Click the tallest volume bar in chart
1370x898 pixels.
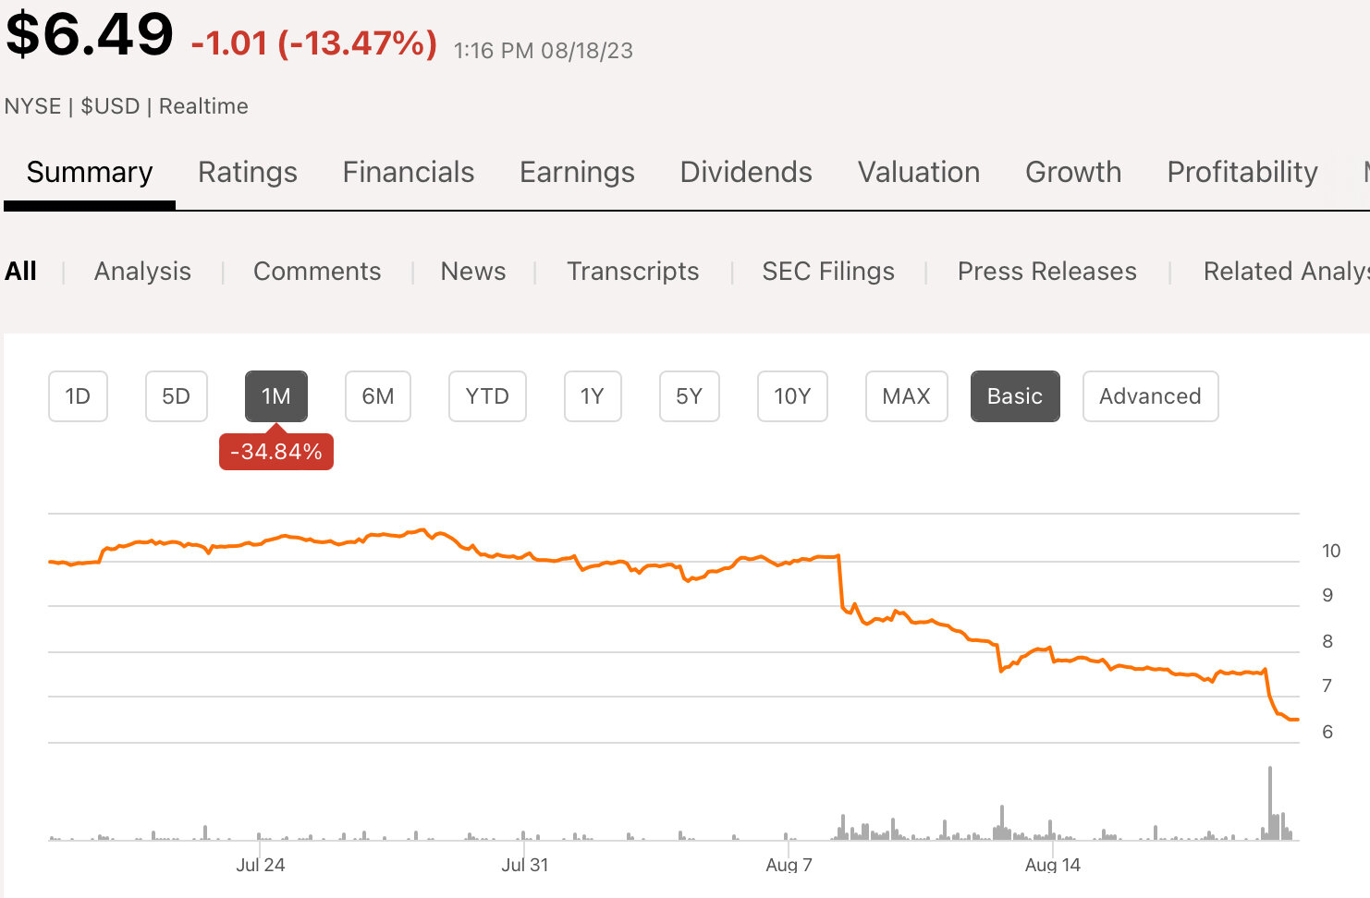(x=1270, y=802)
